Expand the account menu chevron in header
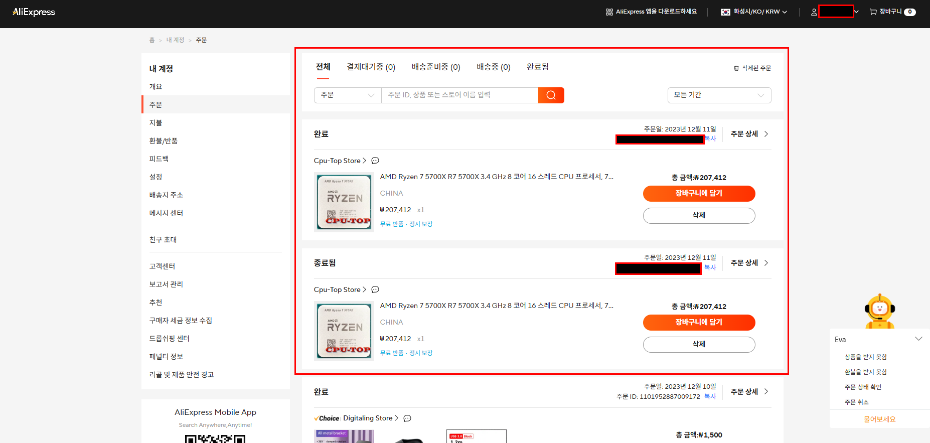Image resolution: width=930 pixels, height=443 pixels. pos(856,12)
